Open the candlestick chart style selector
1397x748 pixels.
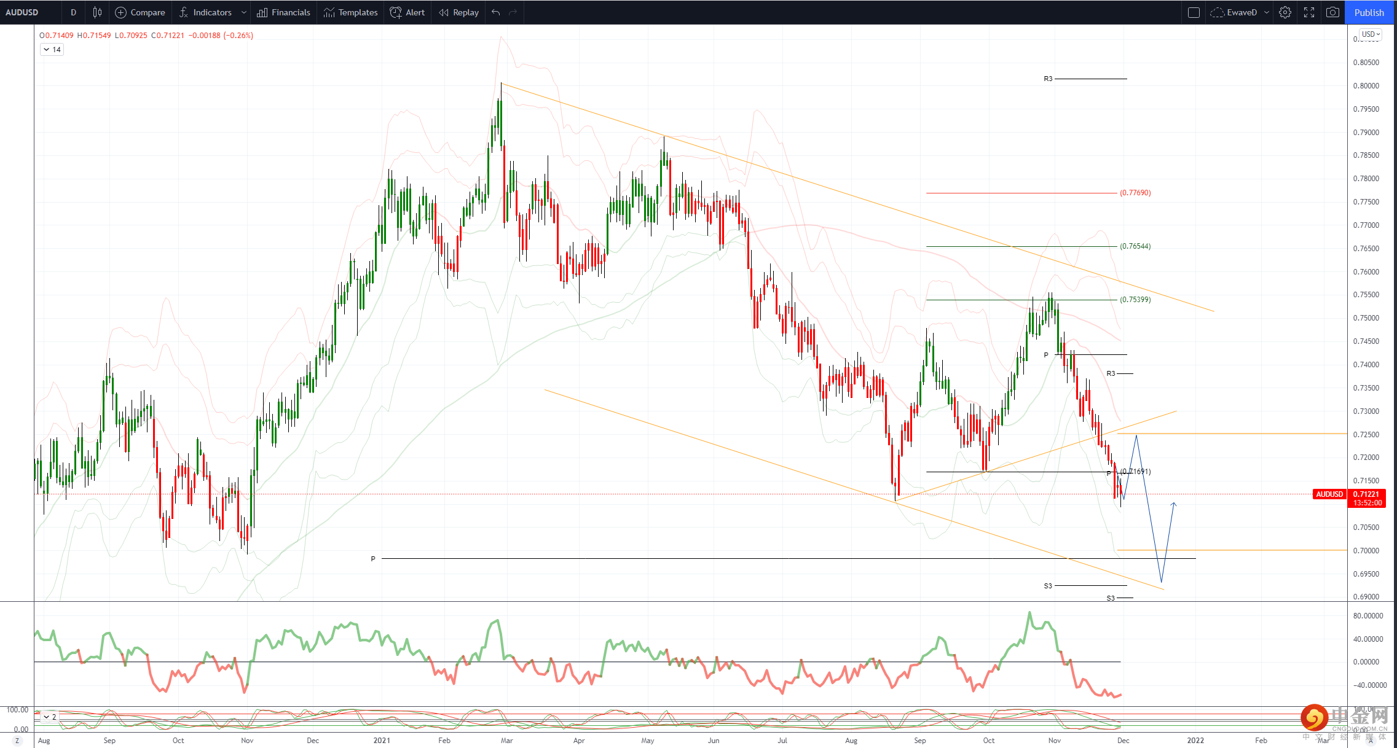(x=97, y=12)
